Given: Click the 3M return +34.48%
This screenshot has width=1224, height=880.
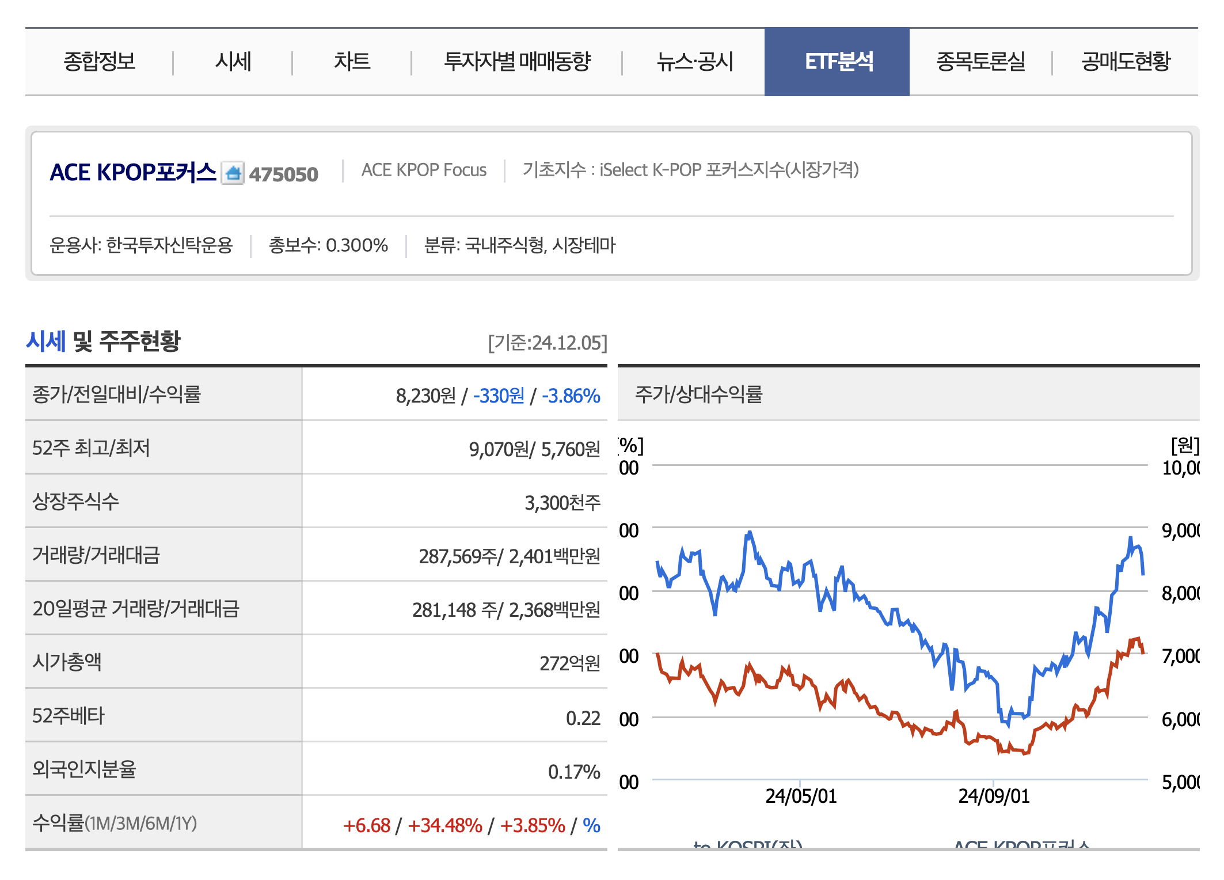Looking at the screenshot, I should tap(445, 825).
